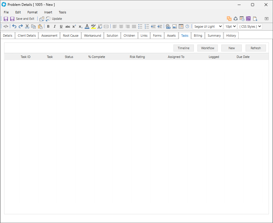Image resolution: width=273 pixels, height=223 pixels.
Task: Open the 10pt font size dropdown
Action: [x=230, y=26]
